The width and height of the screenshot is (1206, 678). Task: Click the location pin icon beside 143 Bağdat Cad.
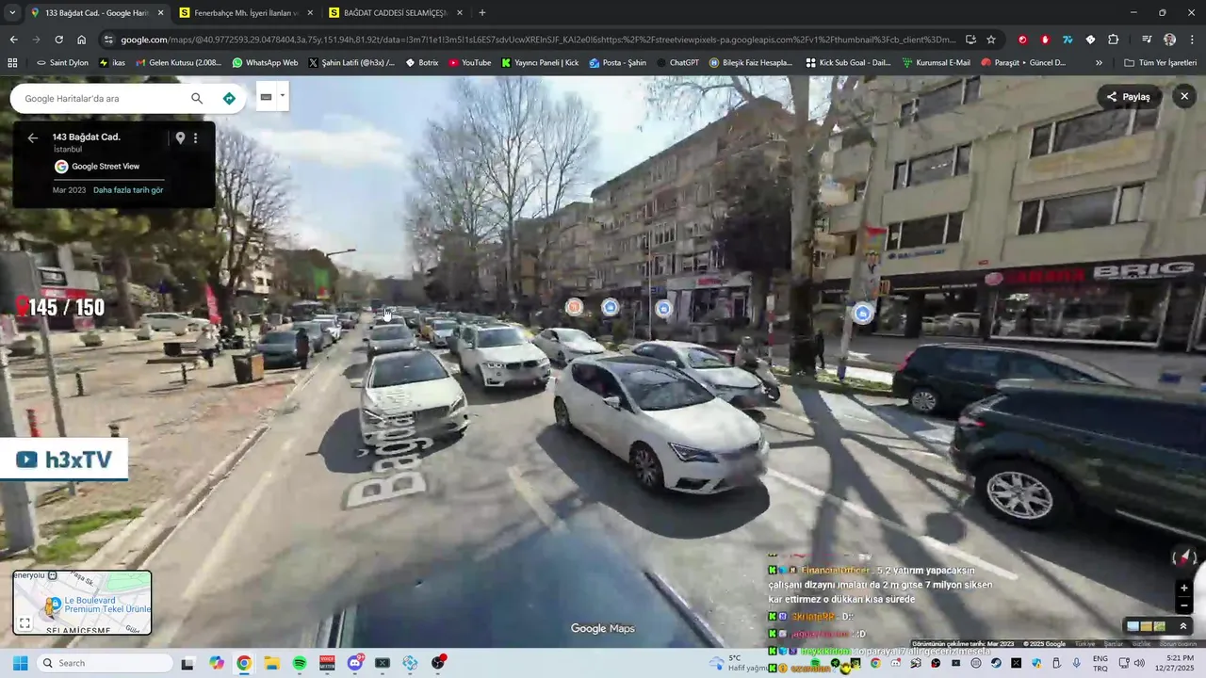click(180, 137)
